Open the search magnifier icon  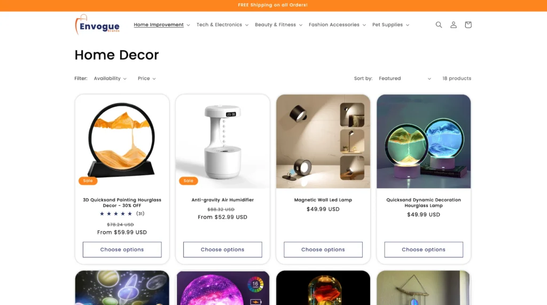[x=439, y=25]
